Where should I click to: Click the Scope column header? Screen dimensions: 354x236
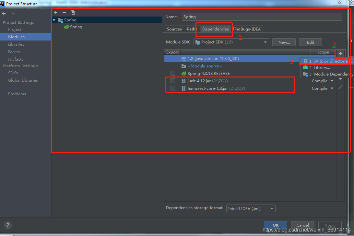pyautogui.click(x=323, y=52)
